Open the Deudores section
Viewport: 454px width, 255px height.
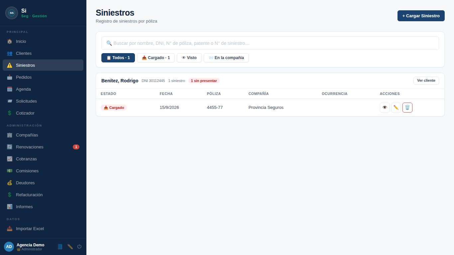pyautogui.click(x=43, y=183)
